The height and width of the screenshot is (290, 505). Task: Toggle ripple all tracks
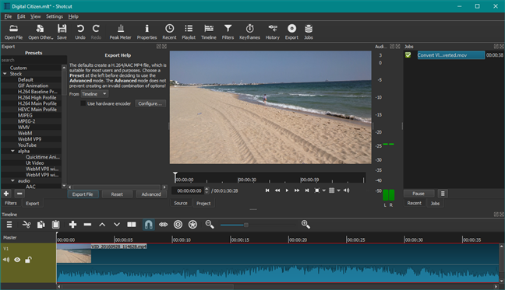192,225
